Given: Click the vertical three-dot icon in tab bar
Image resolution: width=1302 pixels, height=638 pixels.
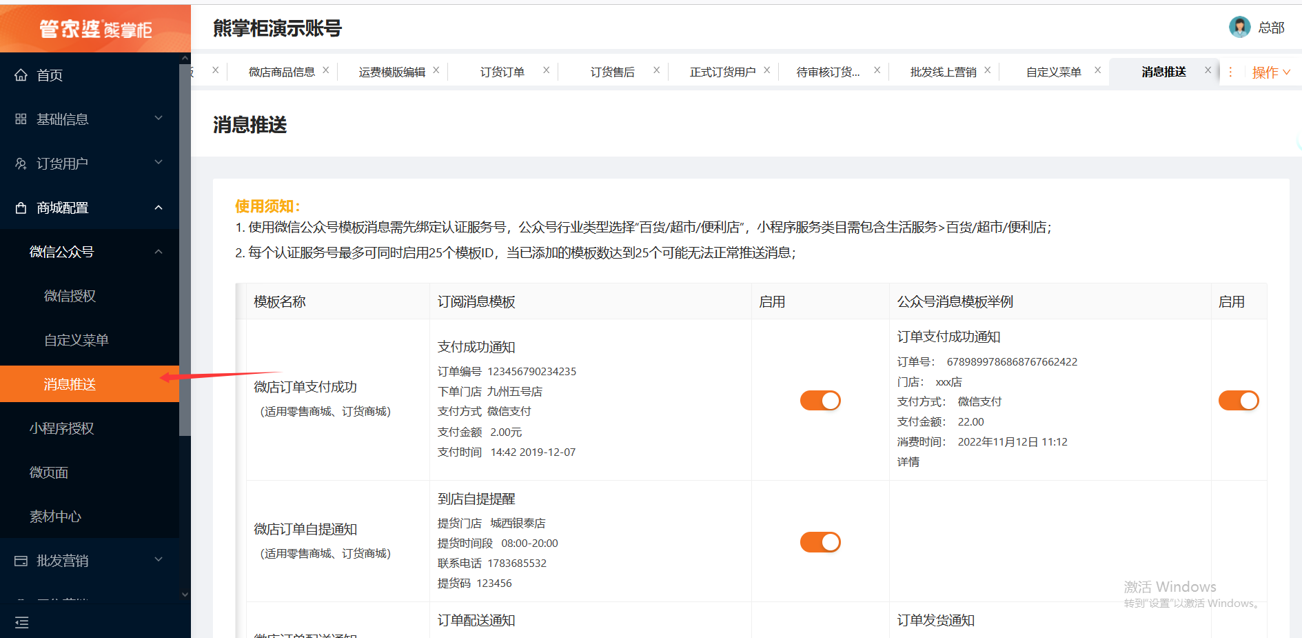Looking at the screenshot, I should [x=1230, y=72].
